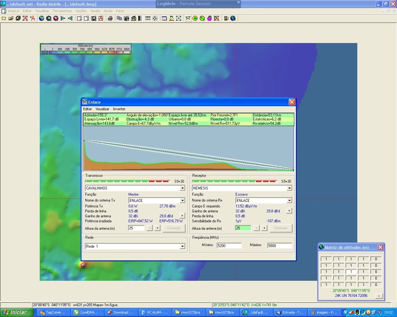Decrease transmitter antenna height with minus button
This screenshot has height=317, width=397.
click(x=150, y=228)
